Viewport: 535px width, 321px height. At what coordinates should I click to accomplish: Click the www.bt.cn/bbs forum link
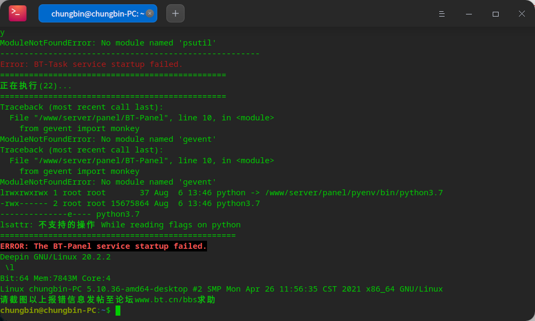point(164,300)
